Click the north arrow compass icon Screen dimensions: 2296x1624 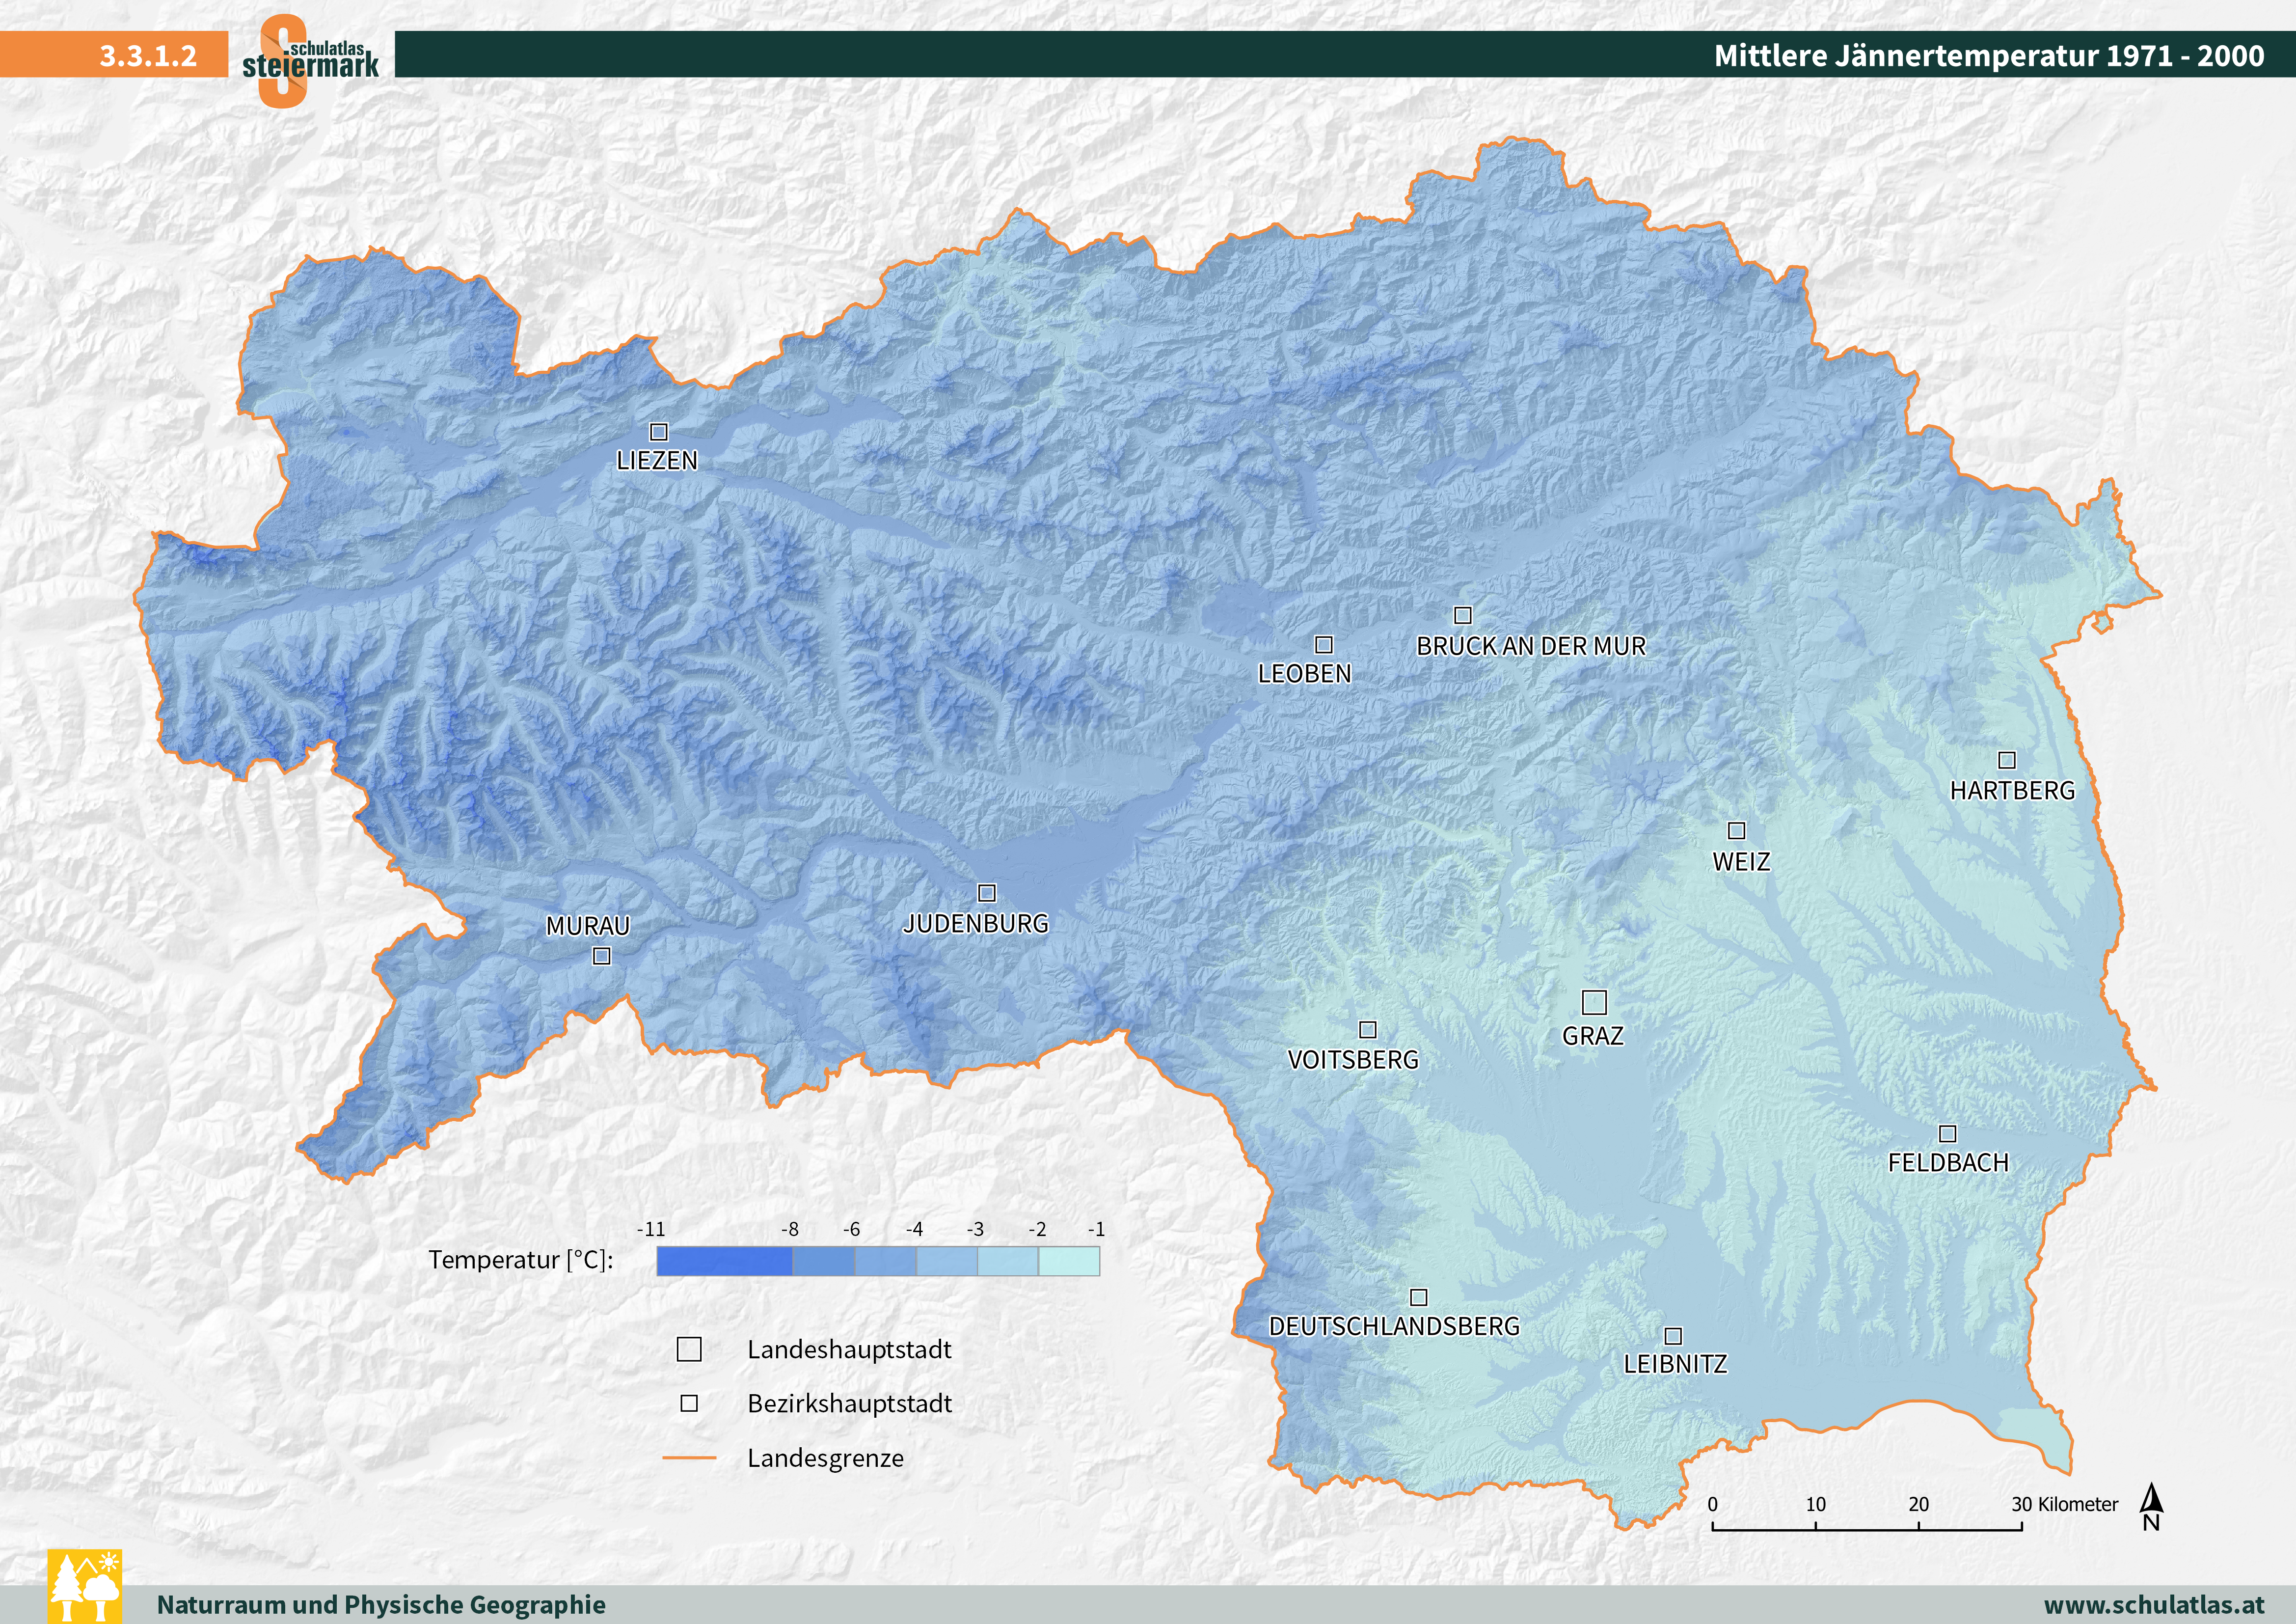(x=2151, y=1506)
